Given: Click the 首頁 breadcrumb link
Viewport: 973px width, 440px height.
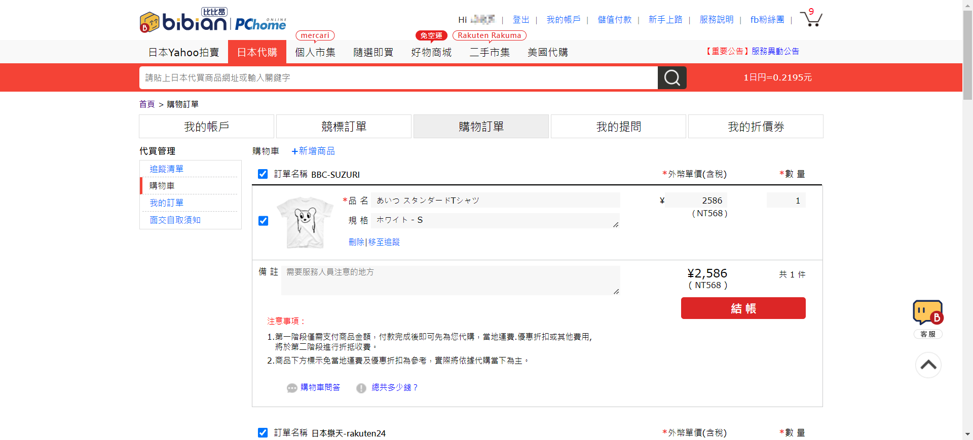Looking at the screenshot, I should coord(147,104).
